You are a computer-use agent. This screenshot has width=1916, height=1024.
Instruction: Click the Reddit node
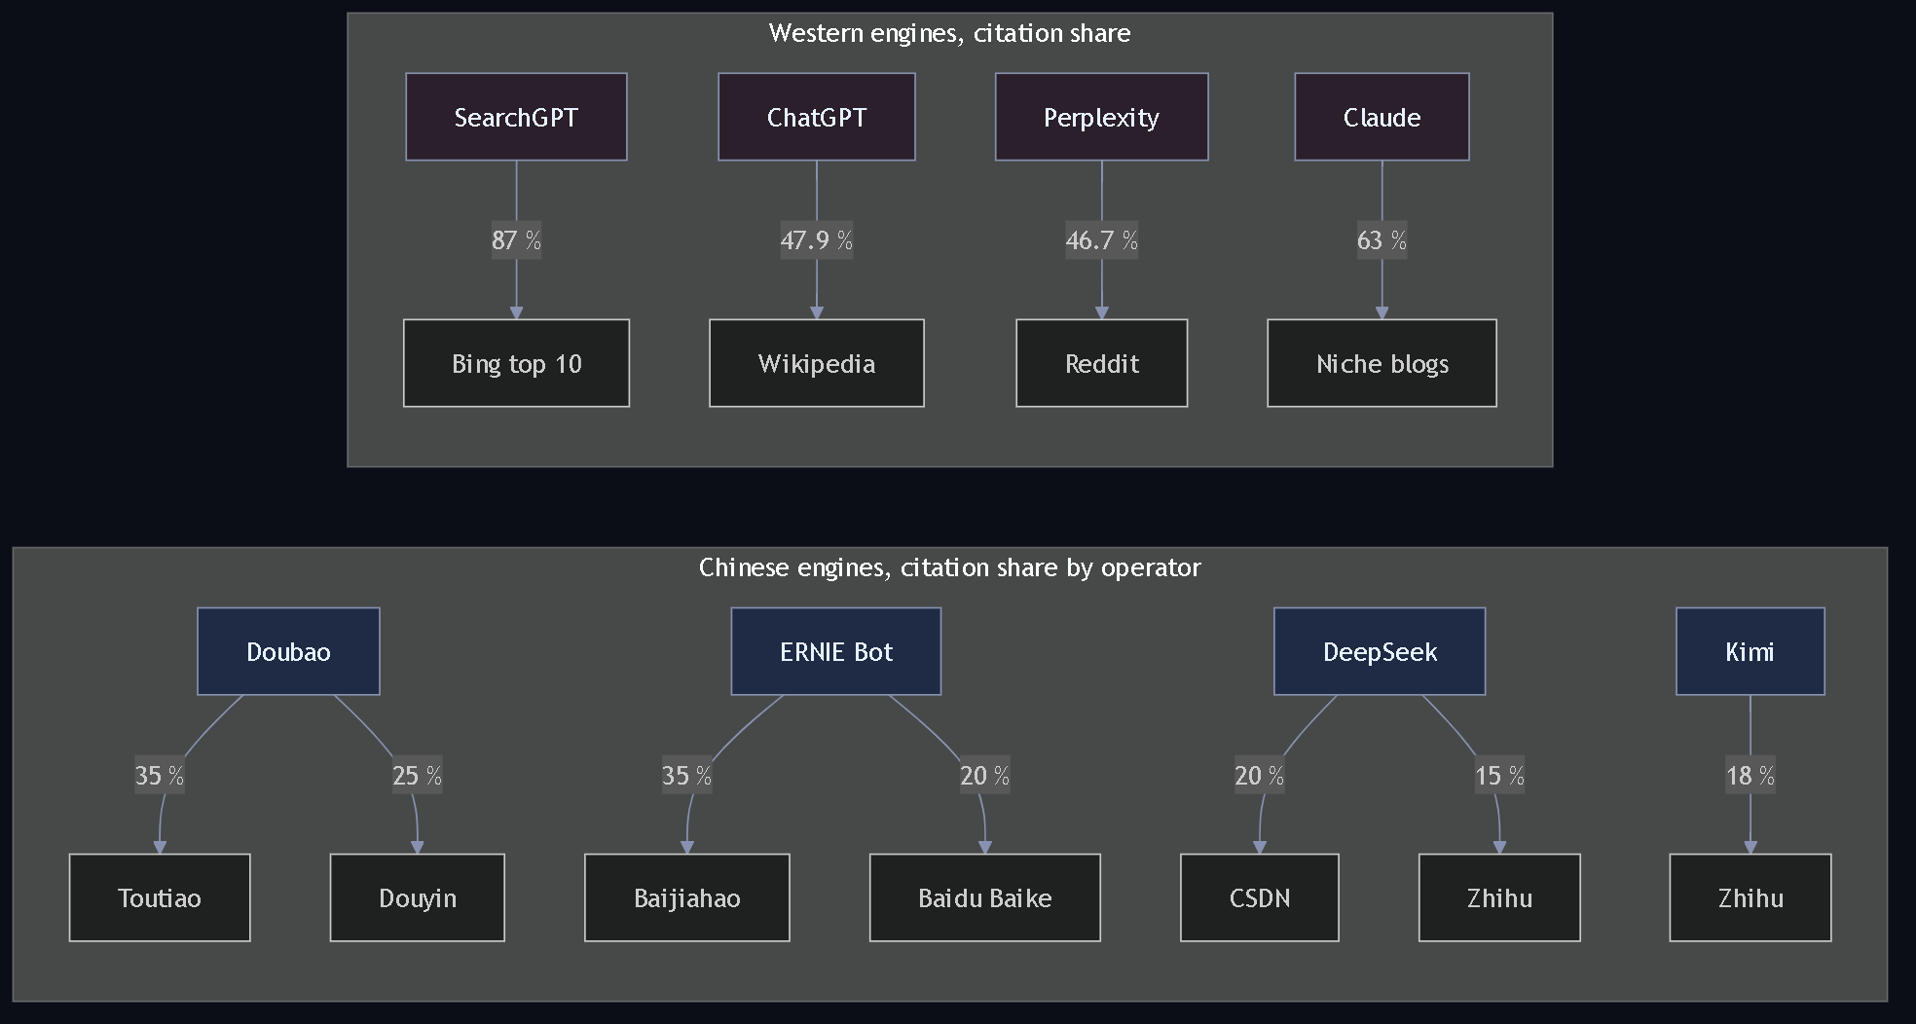pos(1102,363)
